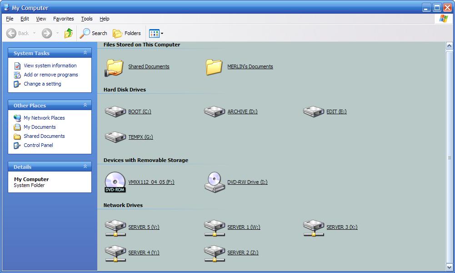Toggle the Folders pane button
The height and width of the screenshot is (273, 455).
[x=126, y=33]
